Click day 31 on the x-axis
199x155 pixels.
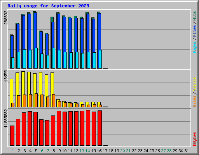(187, 151)
